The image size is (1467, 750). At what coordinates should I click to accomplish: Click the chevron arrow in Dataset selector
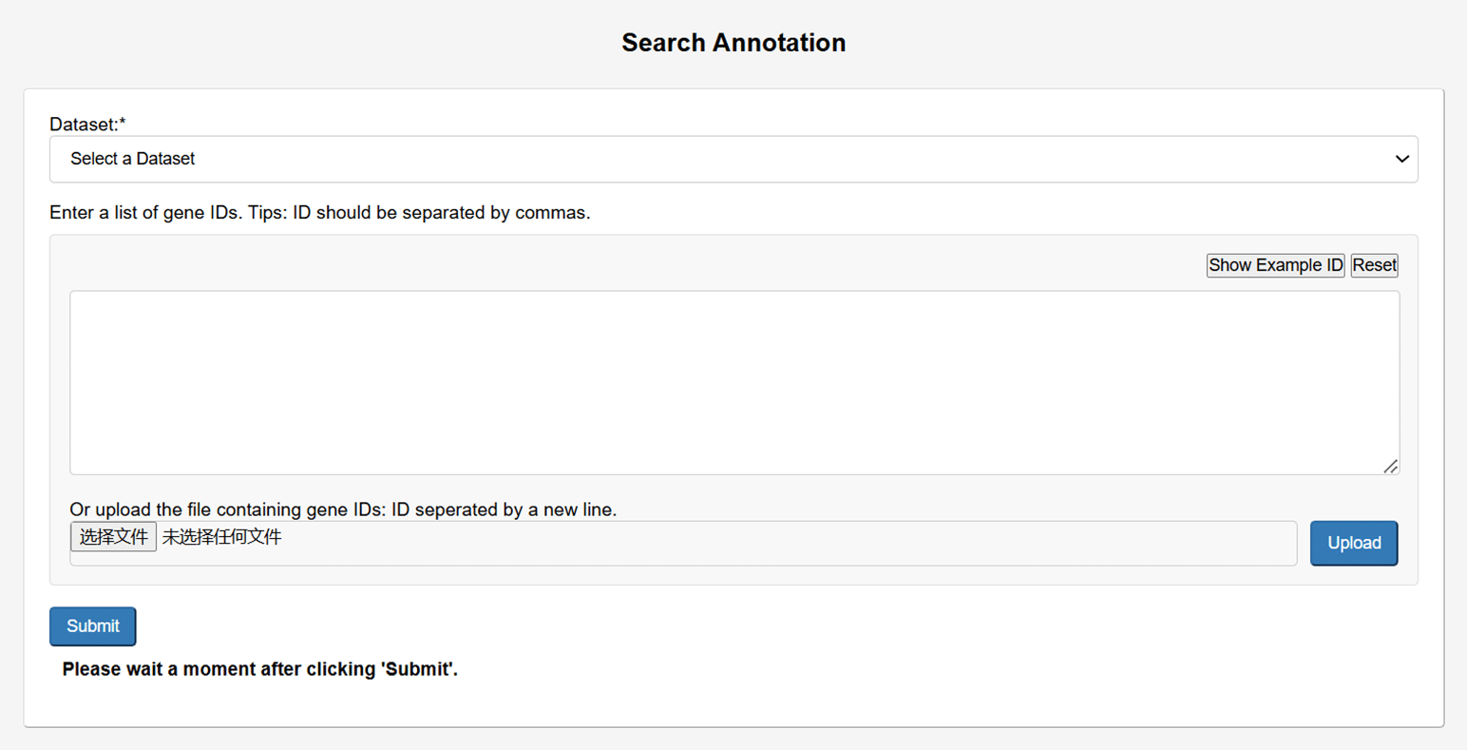[1401, 159]
